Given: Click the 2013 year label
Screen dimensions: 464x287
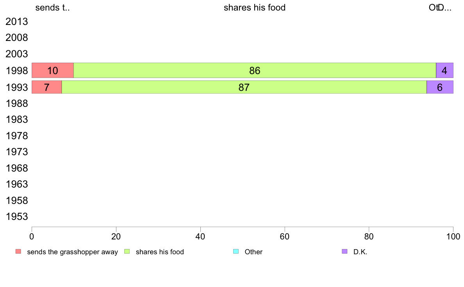Looking at the screenshot, I should tap(16, 21).
